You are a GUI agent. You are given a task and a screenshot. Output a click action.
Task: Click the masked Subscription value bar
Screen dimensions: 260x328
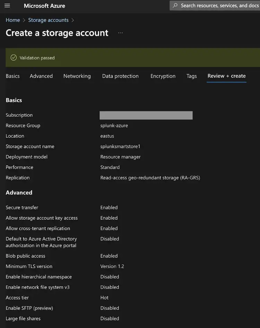(146, 115)
